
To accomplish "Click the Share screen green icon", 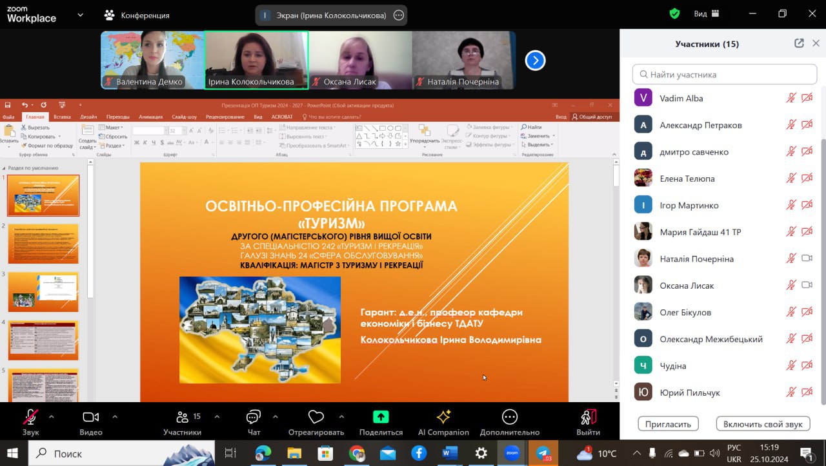I will (x=381, y=418).
